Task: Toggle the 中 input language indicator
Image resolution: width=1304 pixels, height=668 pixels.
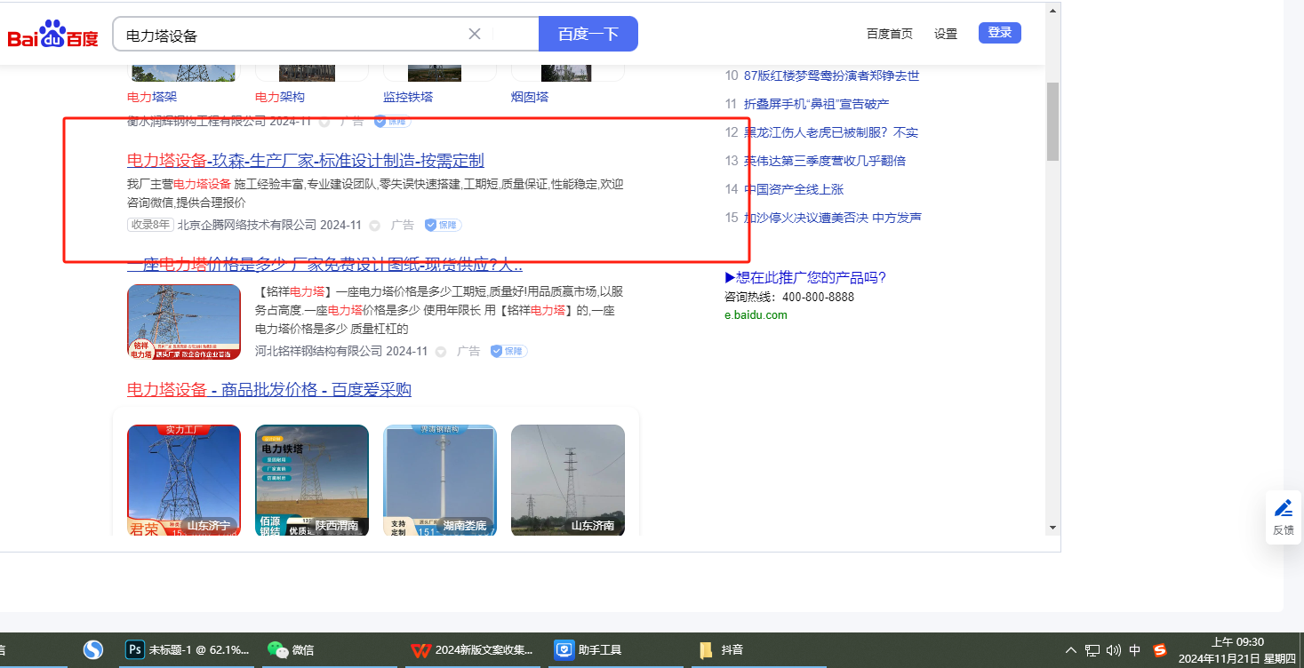Action: click(x=1135, y=650)
